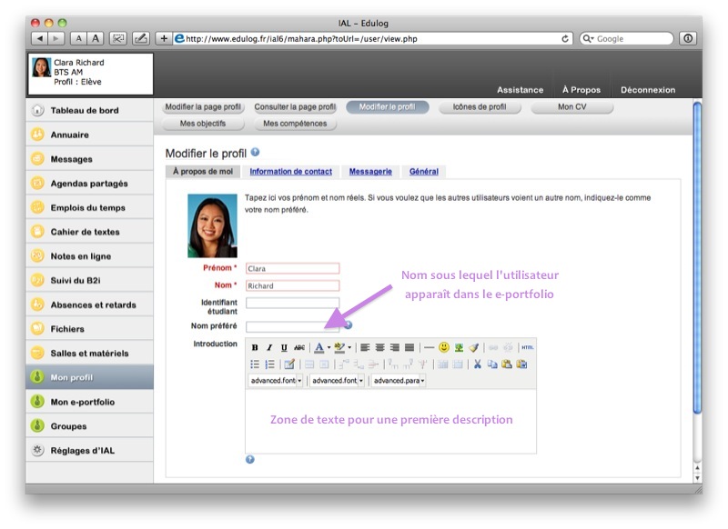Switch to the Information de contact tab
This screenshot has height=529, width=728.
click(x=290, y=171)
